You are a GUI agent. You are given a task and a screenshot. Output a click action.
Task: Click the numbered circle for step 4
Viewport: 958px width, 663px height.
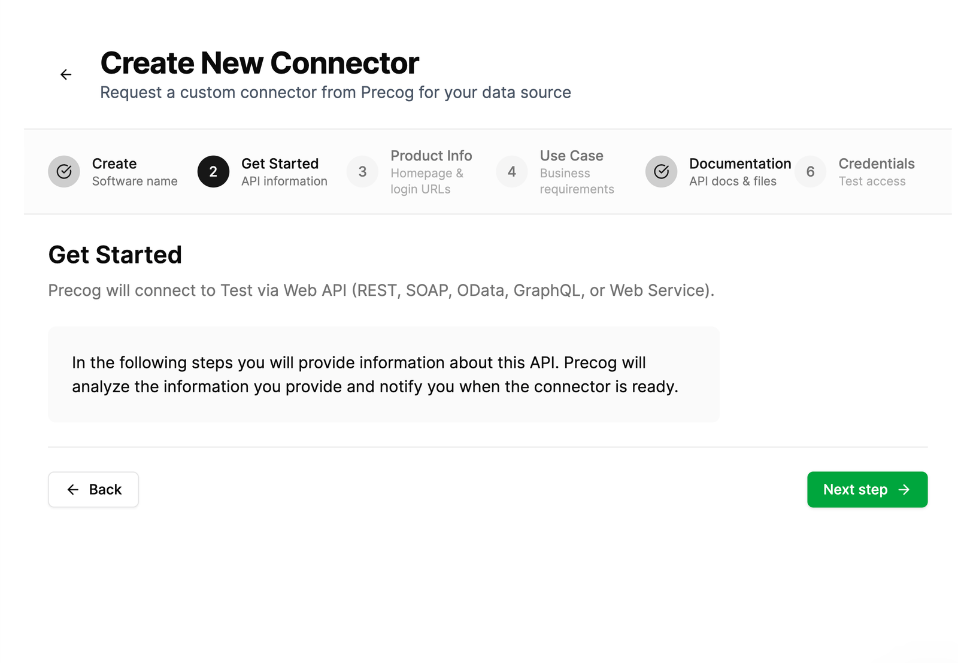tap(511, 171)
